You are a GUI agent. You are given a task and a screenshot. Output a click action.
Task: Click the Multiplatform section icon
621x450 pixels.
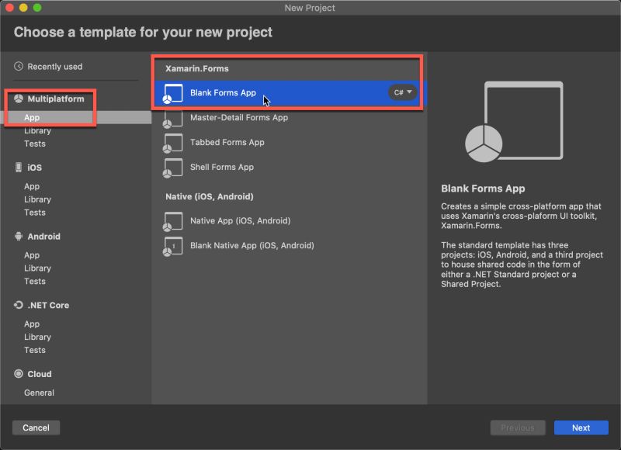point(20,99)
